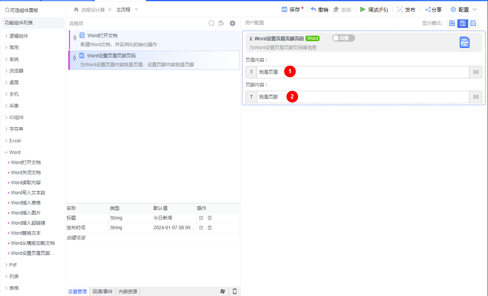Select the middle 显示模式 display mode icon
The width and height of the screenshot is (488, 296).
pos(463,23)
